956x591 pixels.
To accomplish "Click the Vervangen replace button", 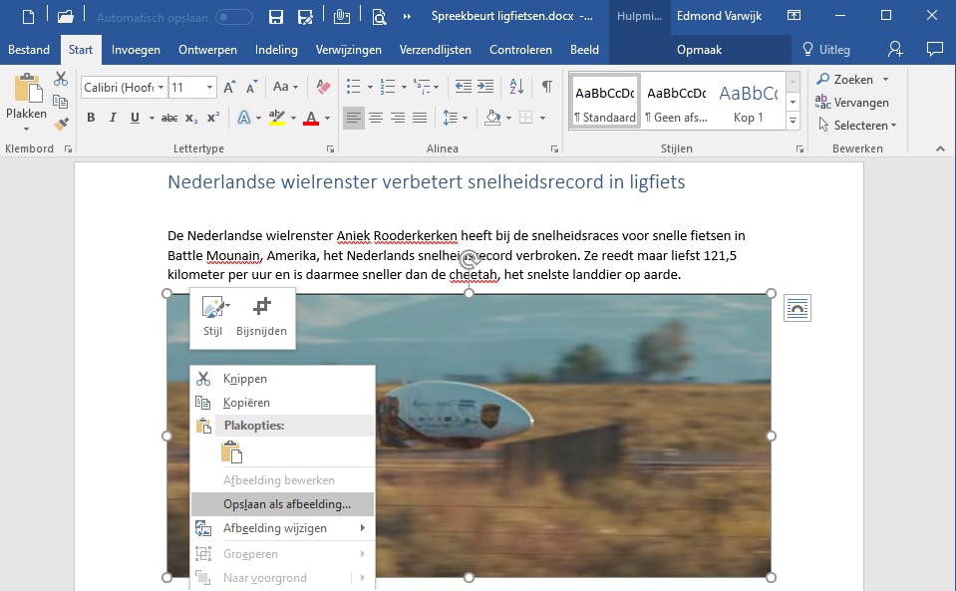I will tap(851, 103).
